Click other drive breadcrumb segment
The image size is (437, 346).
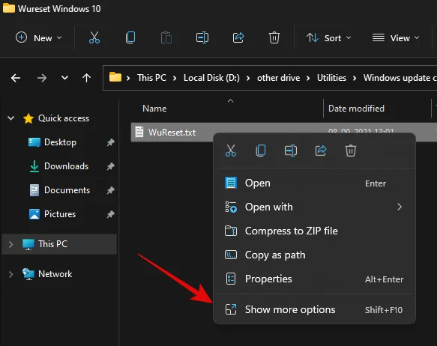point(278,78)
